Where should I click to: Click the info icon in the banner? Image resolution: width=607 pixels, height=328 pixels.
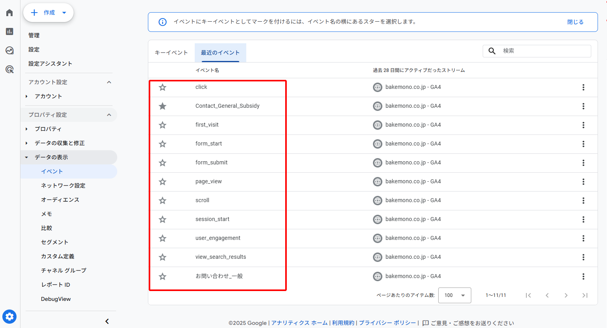[162, 22]
